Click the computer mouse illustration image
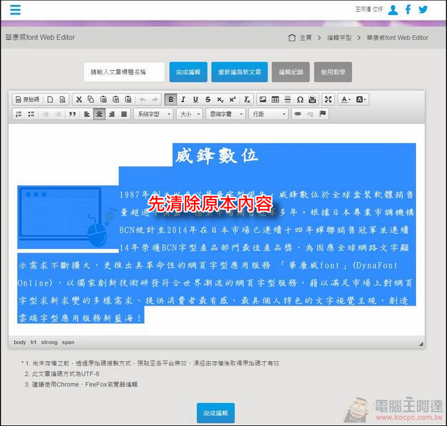This screenshot has height=426, width=447. (68, 217)
